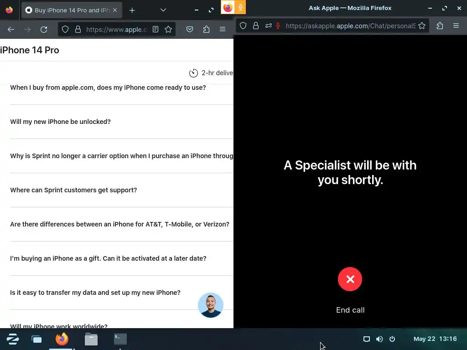Open tracking protection shield in Apple store window

pyautogui.click(x=65, y=29)
